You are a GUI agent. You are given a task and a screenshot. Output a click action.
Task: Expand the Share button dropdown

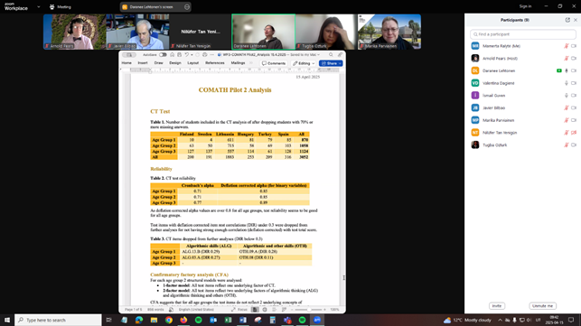coord(340,63)
